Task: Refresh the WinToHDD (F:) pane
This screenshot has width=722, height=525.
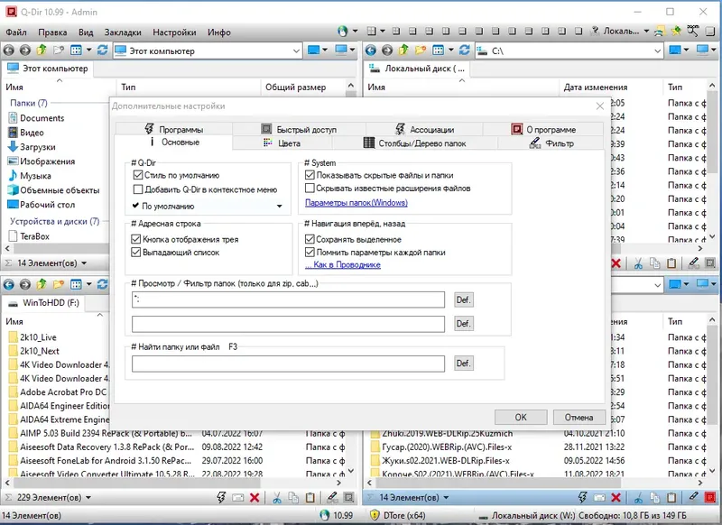Action: pos(102,284)
